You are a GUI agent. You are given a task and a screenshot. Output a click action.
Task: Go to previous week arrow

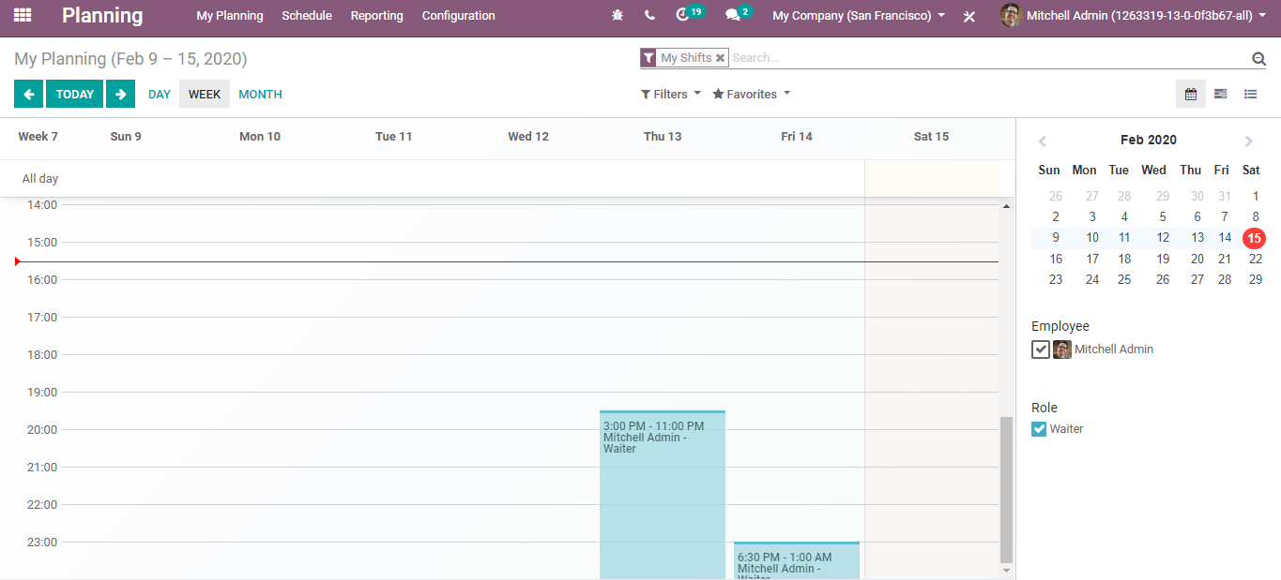[x=28, y=94]
